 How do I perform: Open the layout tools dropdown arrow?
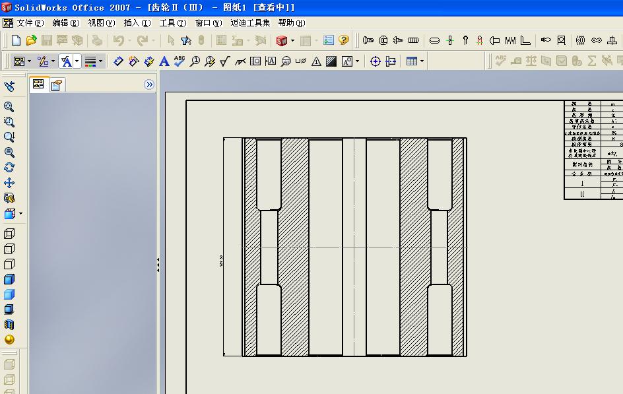pos(30,61)
